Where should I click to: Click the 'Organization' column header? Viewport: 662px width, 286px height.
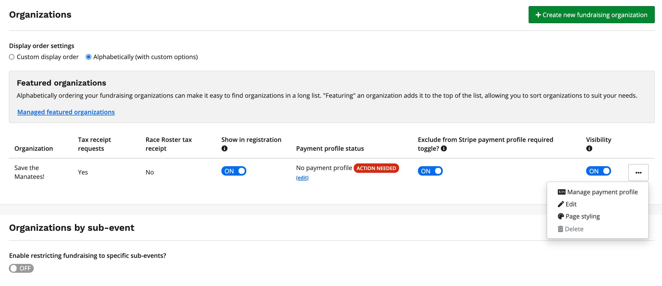[x=34, y=149]
